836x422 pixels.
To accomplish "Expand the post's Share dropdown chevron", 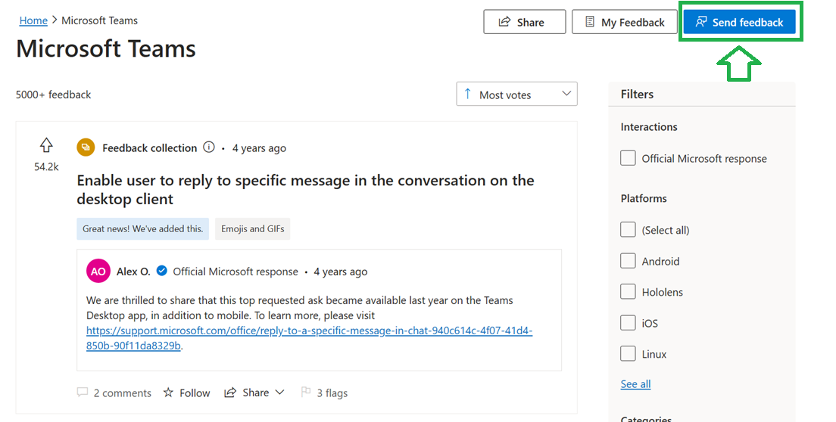I will tap(280, 393).
